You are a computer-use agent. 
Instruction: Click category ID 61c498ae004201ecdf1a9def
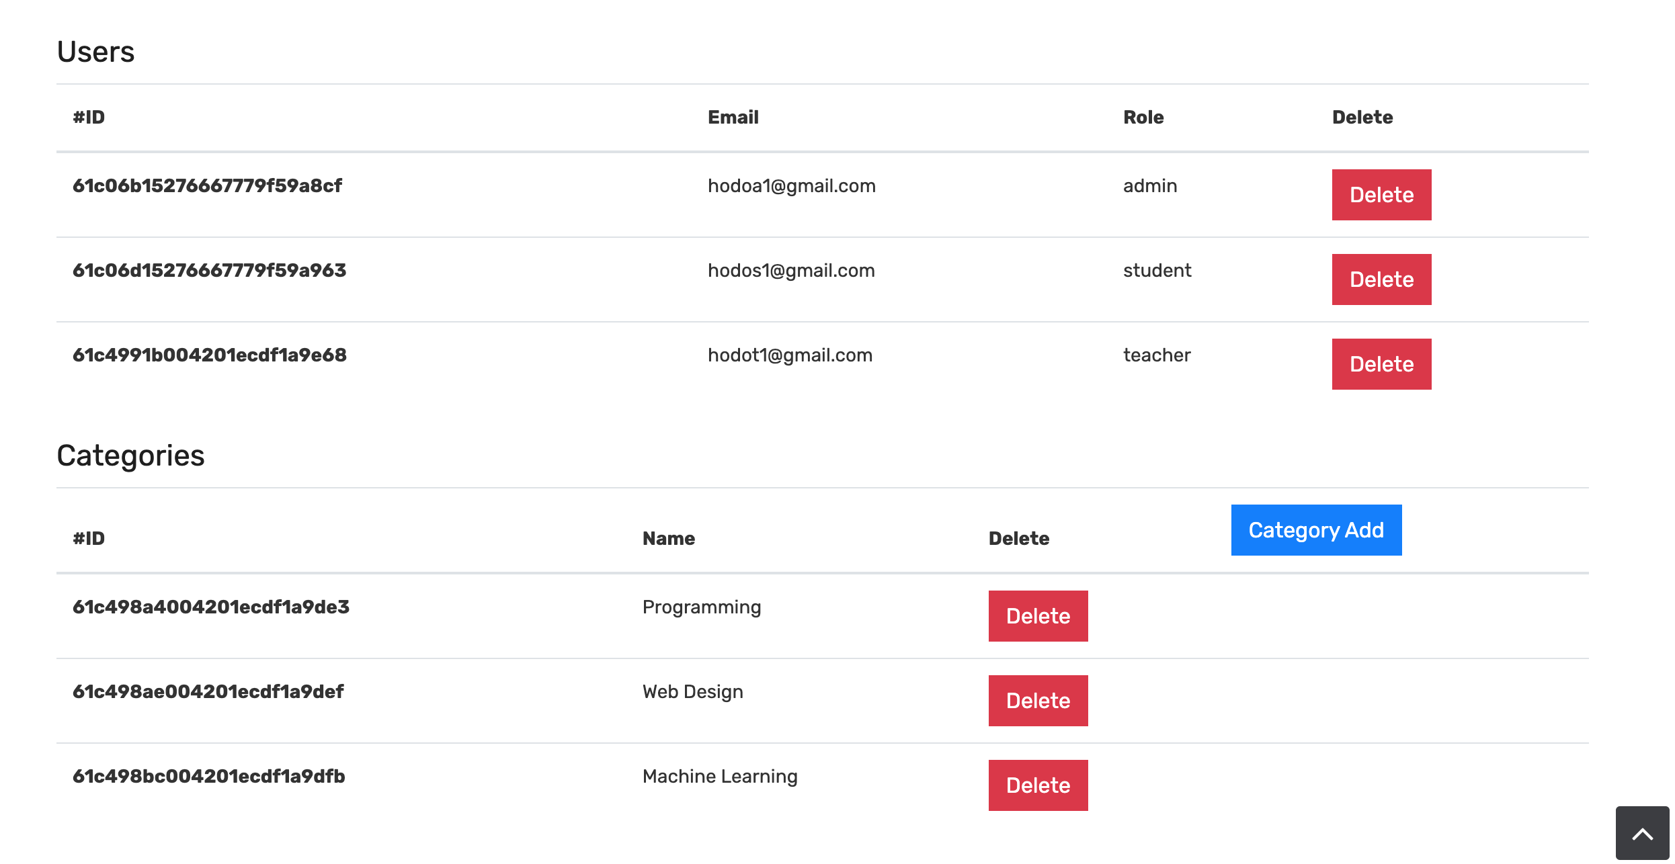pos(208,692)
